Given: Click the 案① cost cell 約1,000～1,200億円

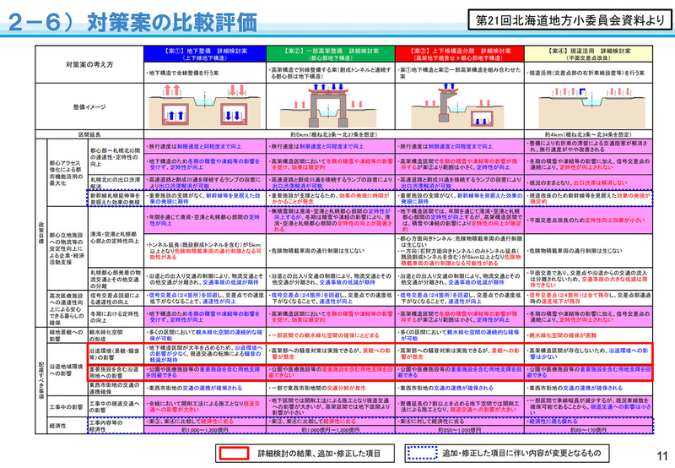Looking at the screenshot, I should tap(205, 430).
